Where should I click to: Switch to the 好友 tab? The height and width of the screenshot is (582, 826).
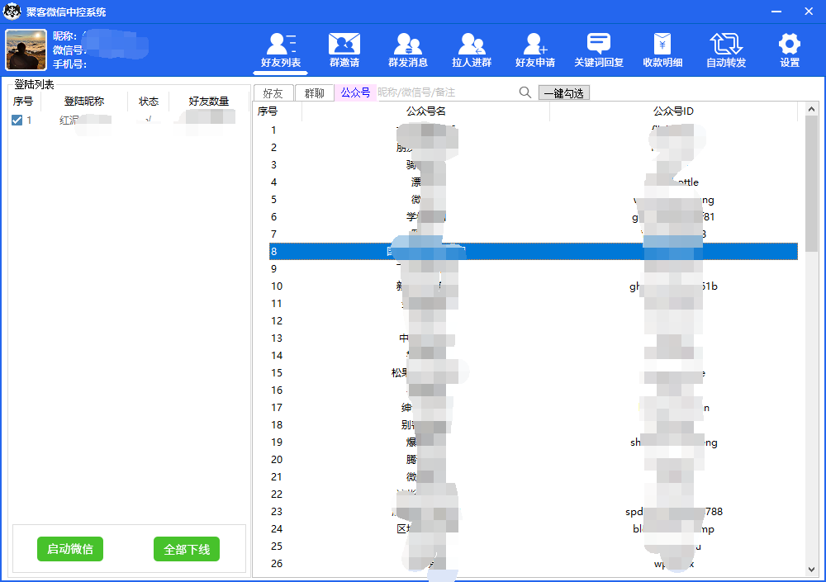click(x=273, y=92)
